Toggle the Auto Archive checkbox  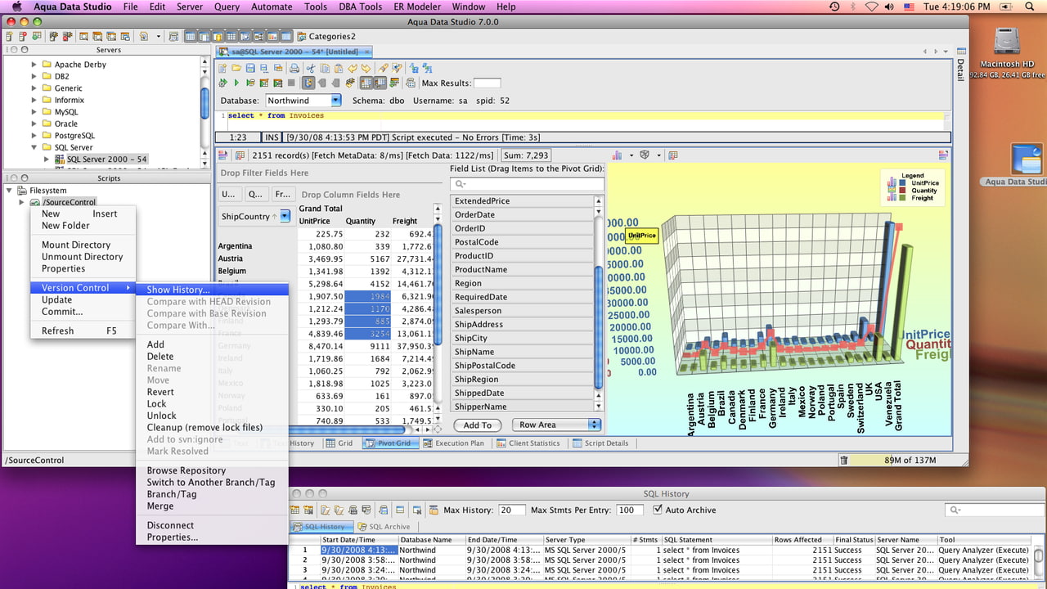coord(658,510)
